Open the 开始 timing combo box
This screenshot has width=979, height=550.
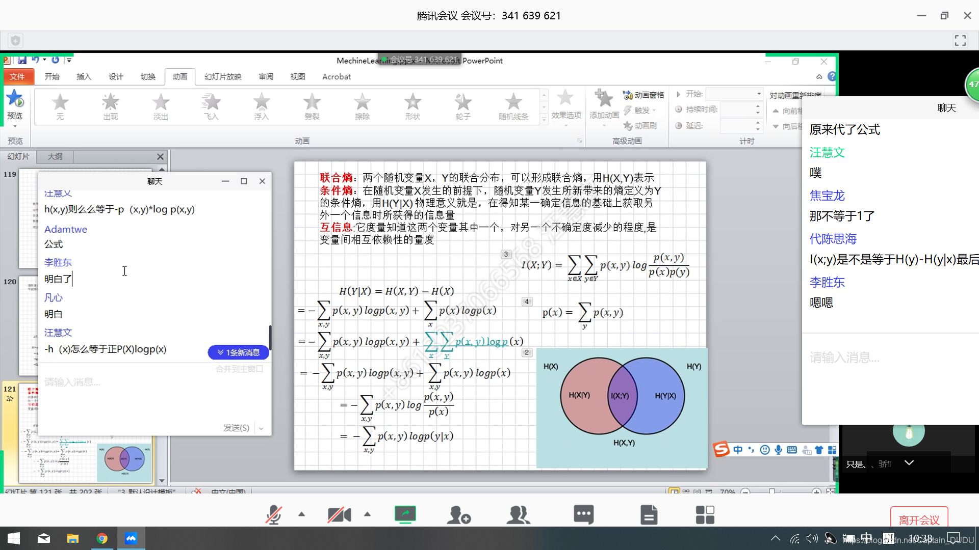tap(734, 94)
